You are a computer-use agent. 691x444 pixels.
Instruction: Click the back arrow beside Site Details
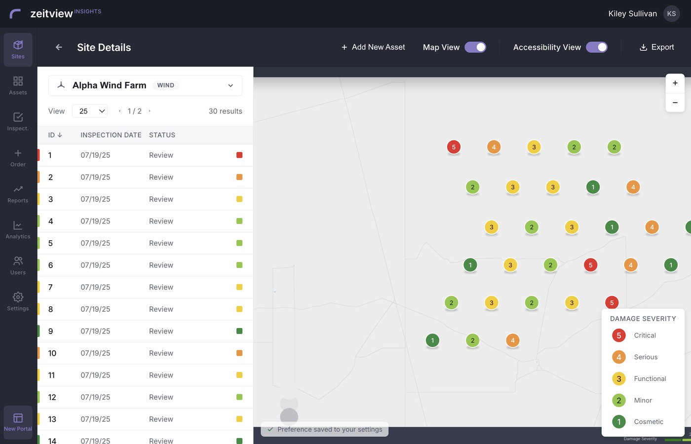coord(59,47)
